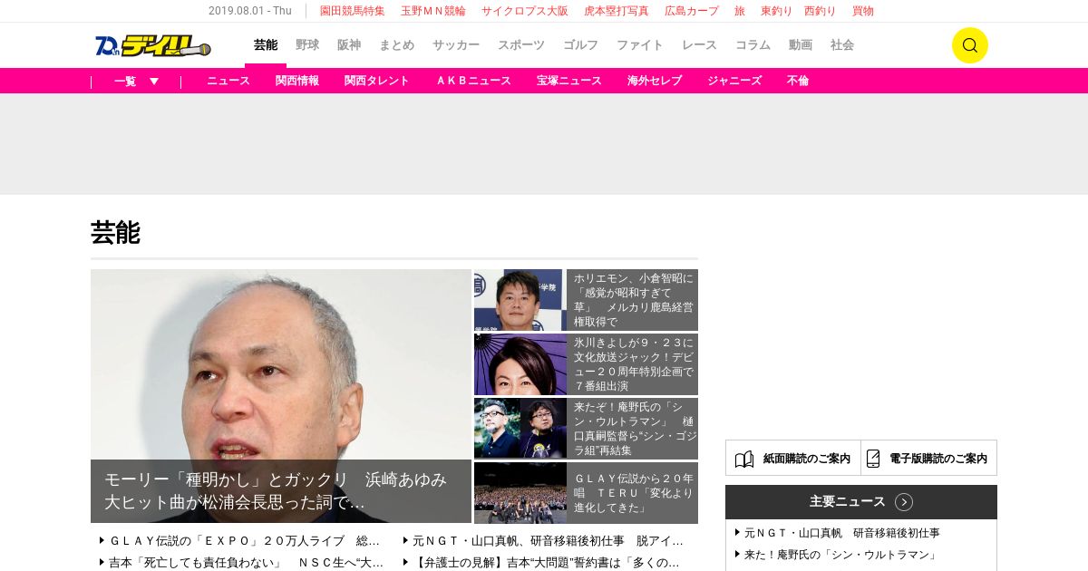This screenshot has width=1088, height=571.
Task: Open the サイクロプス大阪 top link
Action: point(525,11)
